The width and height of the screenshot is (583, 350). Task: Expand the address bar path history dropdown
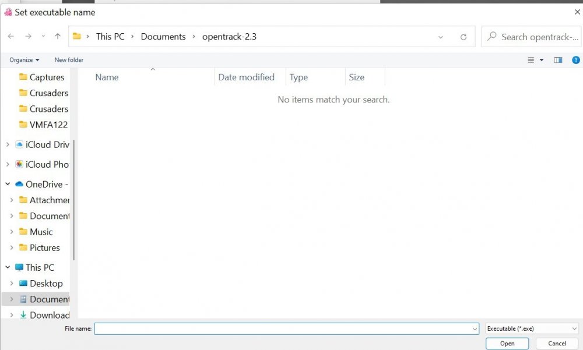pyautogui.click(x=441, y=37)
